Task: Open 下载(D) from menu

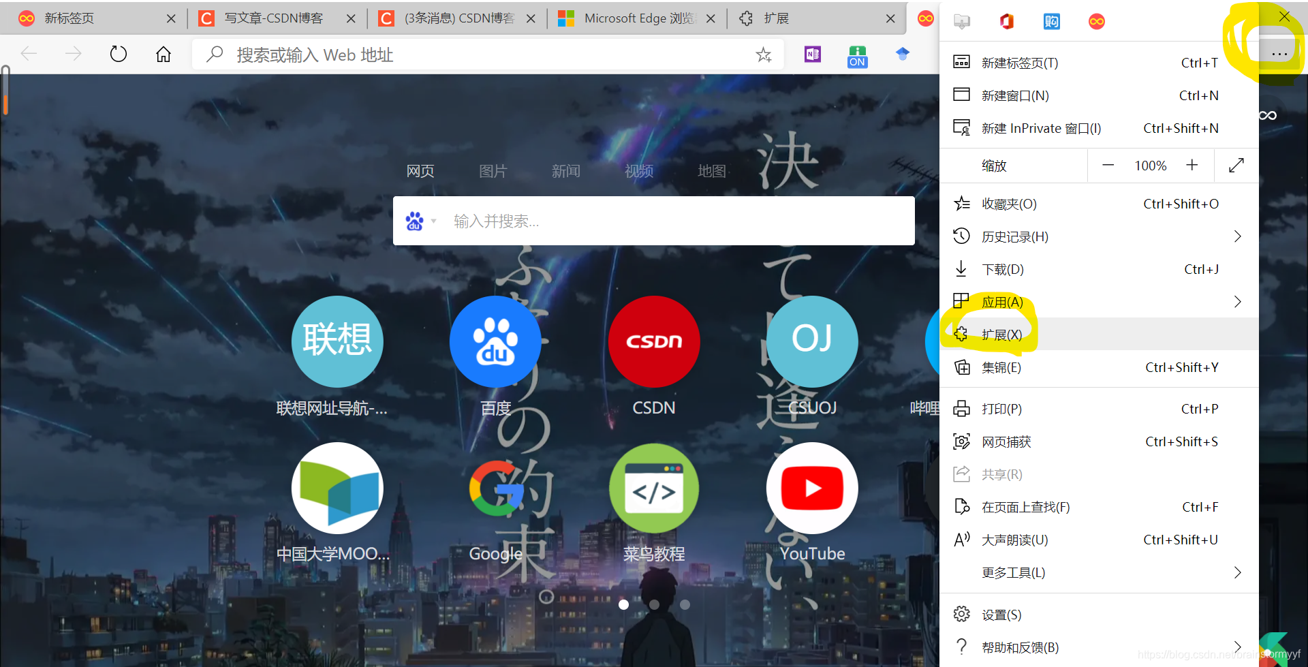Action: 1099,269
